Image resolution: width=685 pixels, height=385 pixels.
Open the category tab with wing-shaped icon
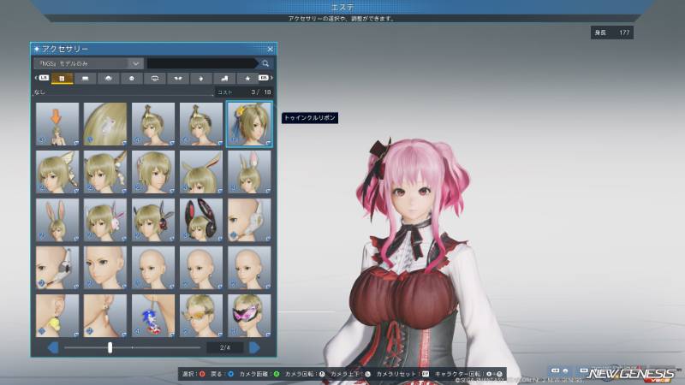[178, 78]
